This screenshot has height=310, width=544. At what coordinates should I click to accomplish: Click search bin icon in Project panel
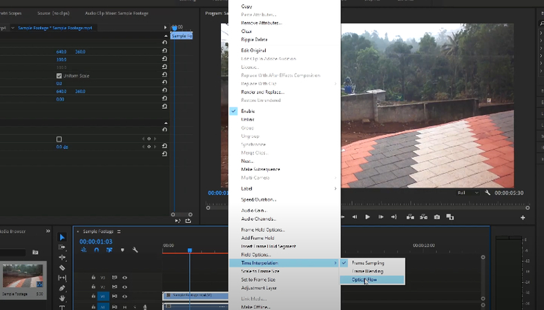click(35, 252)
